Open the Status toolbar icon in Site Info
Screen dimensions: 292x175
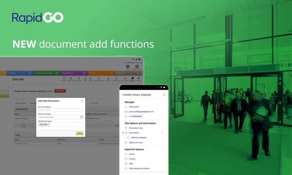[64, 78]
